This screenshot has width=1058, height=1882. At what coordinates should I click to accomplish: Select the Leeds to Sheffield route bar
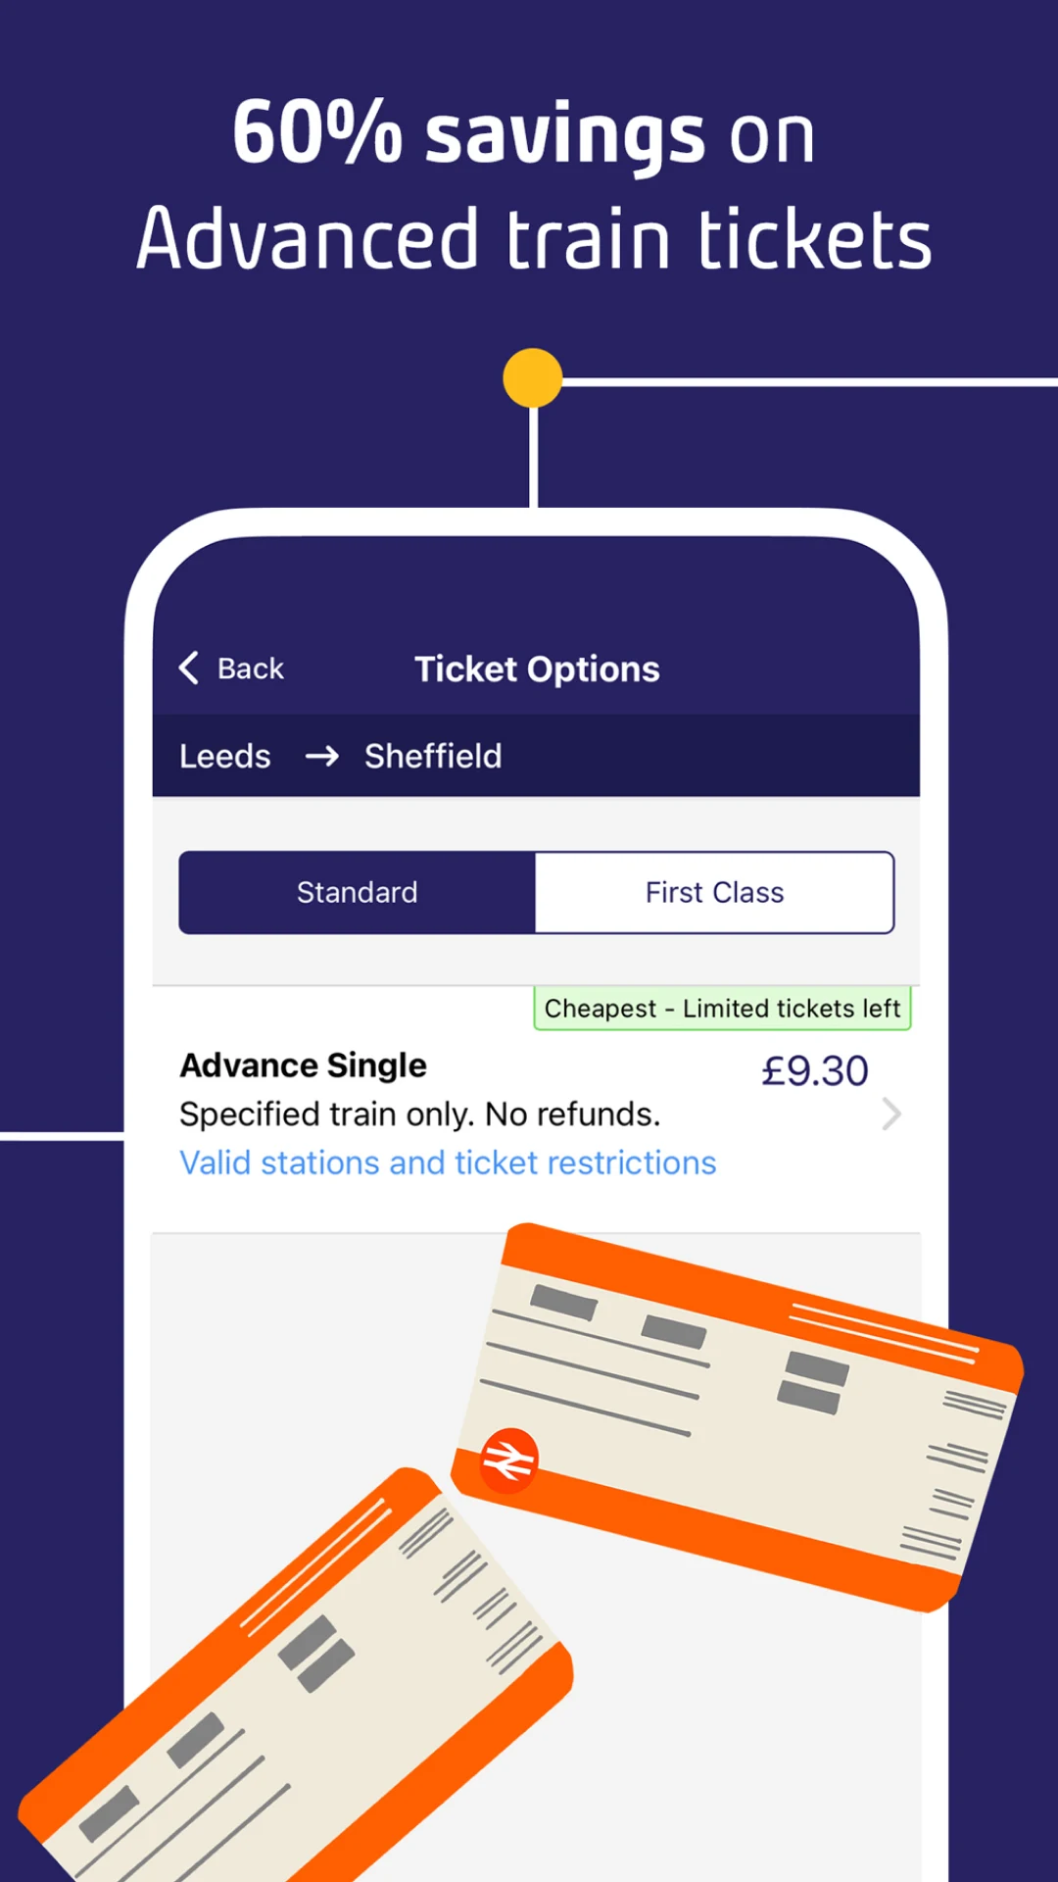[x=535, y=756]
